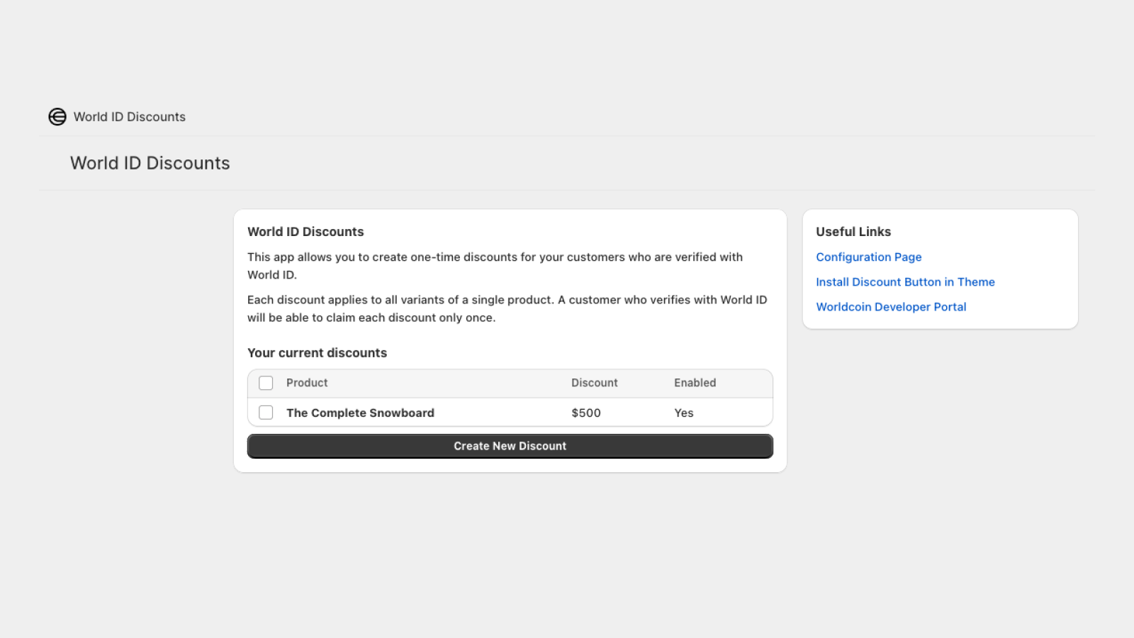
Task: Sort by the Product column header
Action: [x=307, y=383]
